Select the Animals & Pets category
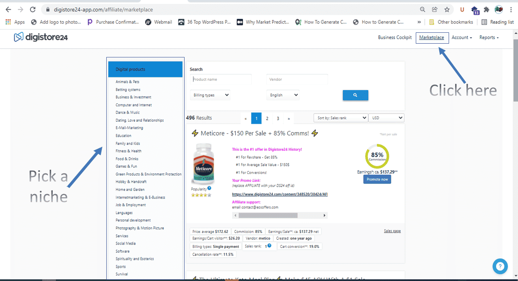Image resolution: width=518 pixels, height=281 pixels. (x=127, y=82)
